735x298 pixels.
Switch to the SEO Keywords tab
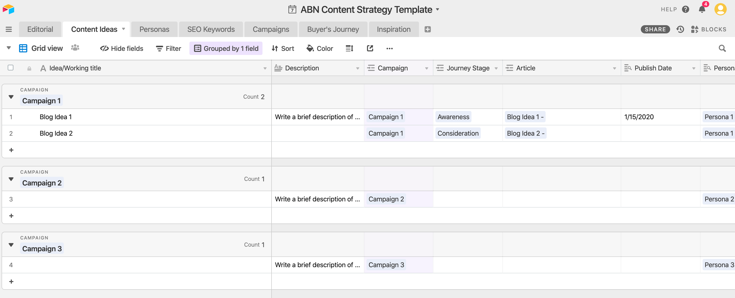pyautogui.click(x=211, y=29)
